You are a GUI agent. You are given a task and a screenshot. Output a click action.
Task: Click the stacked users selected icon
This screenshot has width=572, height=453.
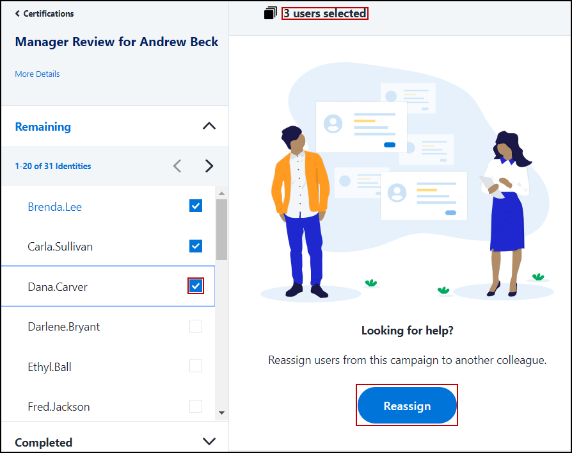coord(271,13)
